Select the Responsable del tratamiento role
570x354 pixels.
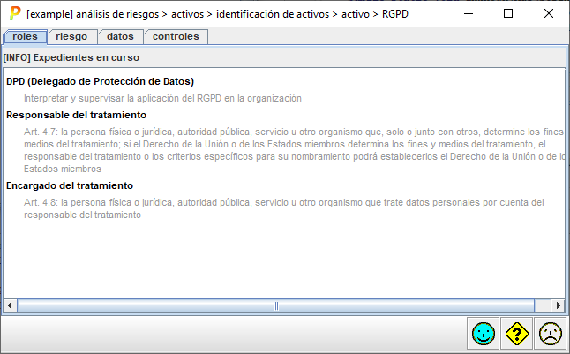[x=76, y=115]
